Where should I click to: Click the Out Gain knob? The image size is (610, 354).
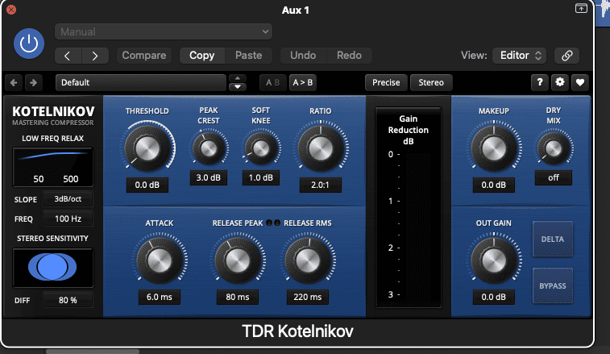point(494,260)
